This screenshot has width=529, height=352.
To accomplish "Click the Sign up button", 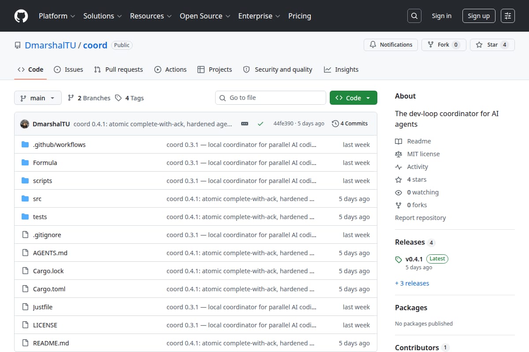I will coord(479,16).
